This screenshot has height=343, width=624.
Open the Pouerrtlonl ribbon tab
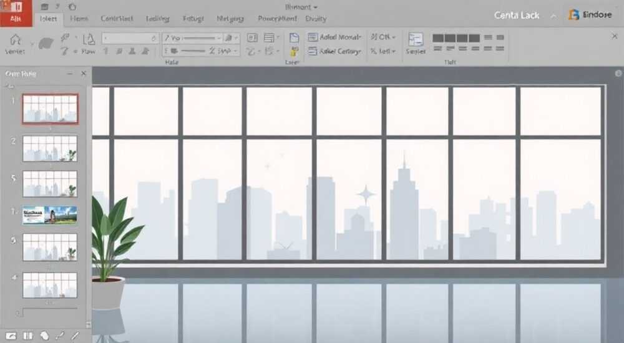point(278,19)
